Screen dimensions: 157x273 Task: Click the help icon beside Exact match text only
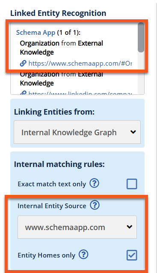tap(95, 183)
